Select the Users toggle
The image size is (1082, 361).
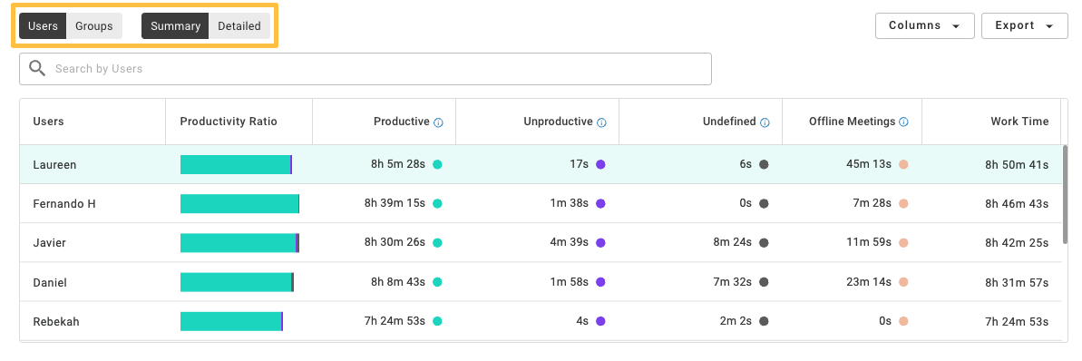pos(43,26)
